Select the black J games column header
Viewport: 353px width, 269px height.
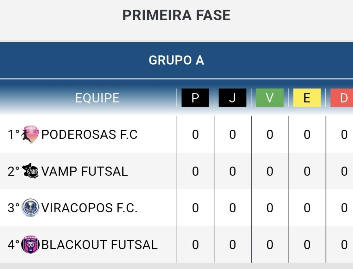(232, 98)
